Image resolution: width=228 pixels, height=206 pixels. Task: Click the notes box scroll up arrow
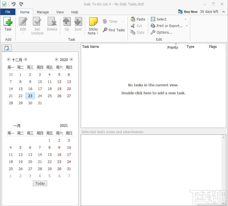tap(223, 137)
